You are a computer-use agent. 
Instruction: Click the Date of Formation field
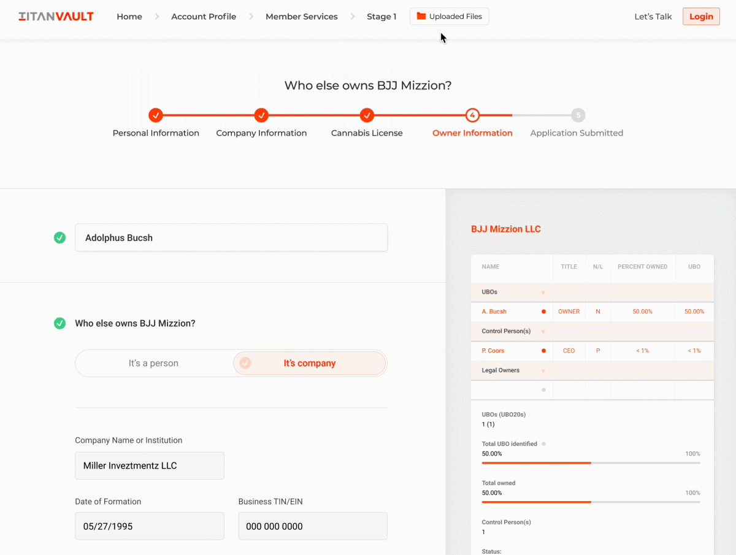pyautogui.click(x=150, y=526)
